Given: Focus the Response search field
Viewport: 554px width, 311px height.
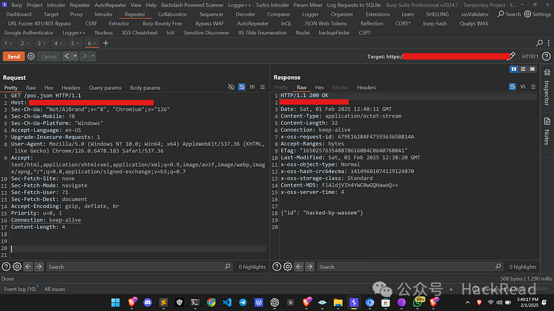Looking at the screenshot, I should [x=410, y=267].
